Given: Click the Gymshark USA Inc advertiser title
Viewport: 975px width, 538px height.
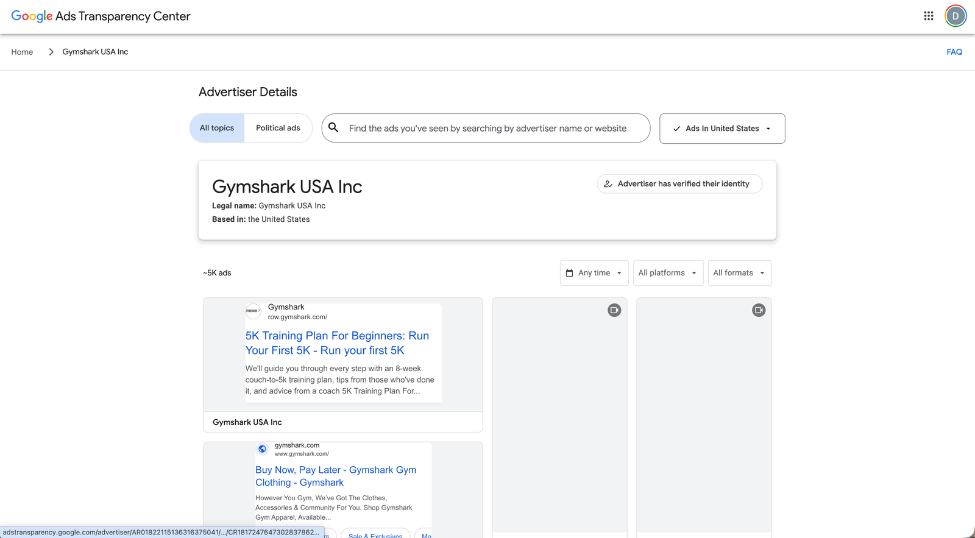Looking at the screenshot, I should coord(287,186).
